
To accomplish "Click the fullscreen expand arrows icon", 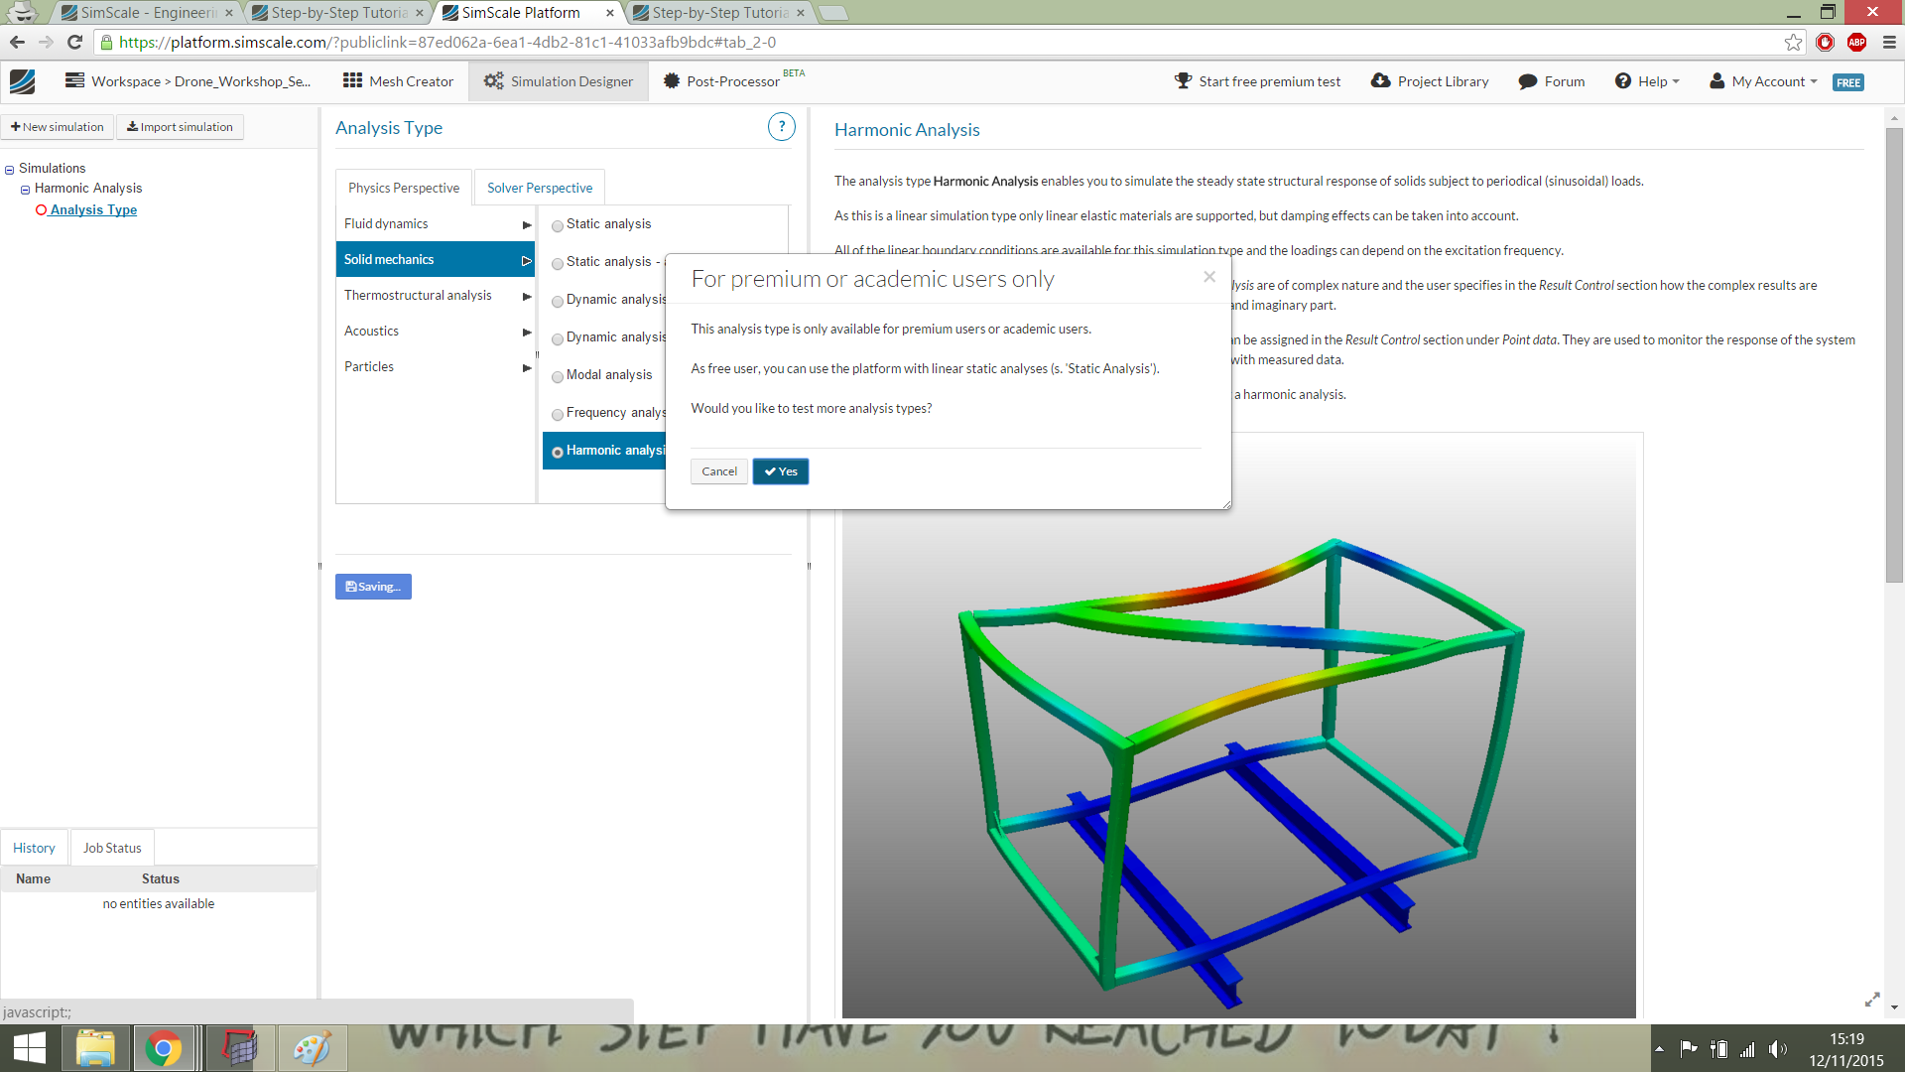I will (1871, 1000).
